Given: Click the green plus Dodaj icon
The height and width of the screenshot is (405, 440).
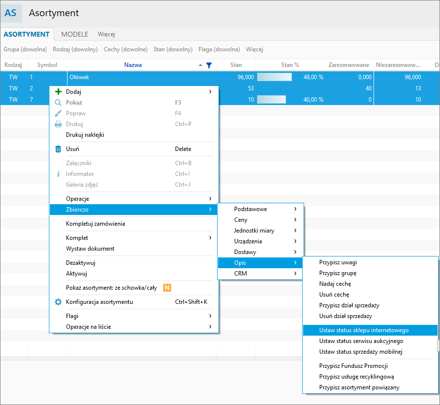Looking at the screenshot, I should click(58, 91).
